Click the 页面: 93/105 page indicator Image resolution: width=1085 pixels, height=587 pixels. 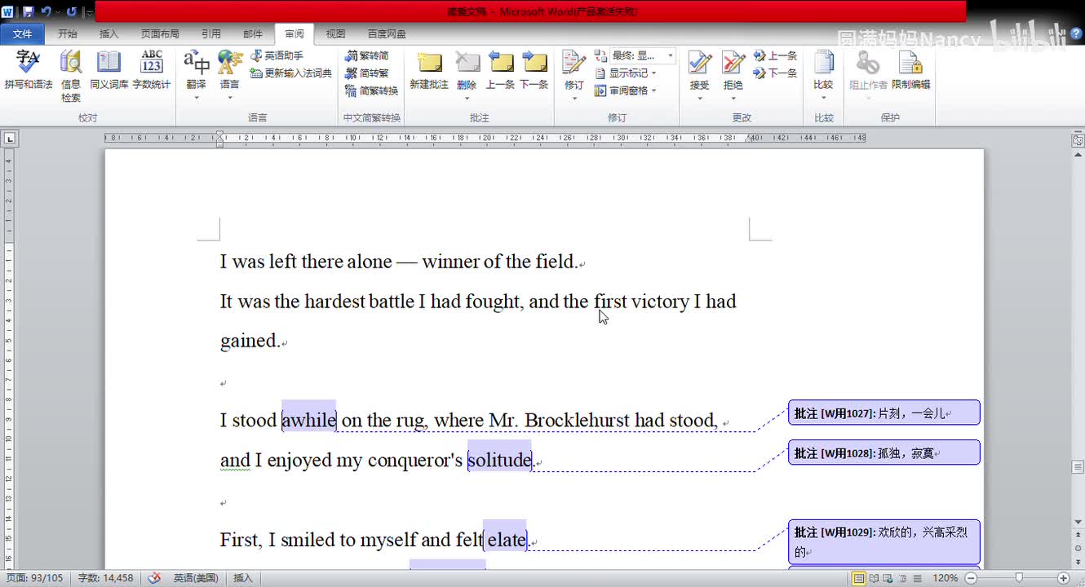[x=34, y=578]
